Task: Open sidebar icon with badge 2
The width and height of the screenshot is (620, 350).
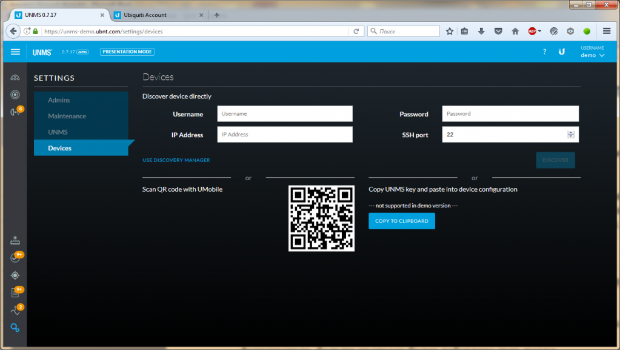Action: click(15, 311)
